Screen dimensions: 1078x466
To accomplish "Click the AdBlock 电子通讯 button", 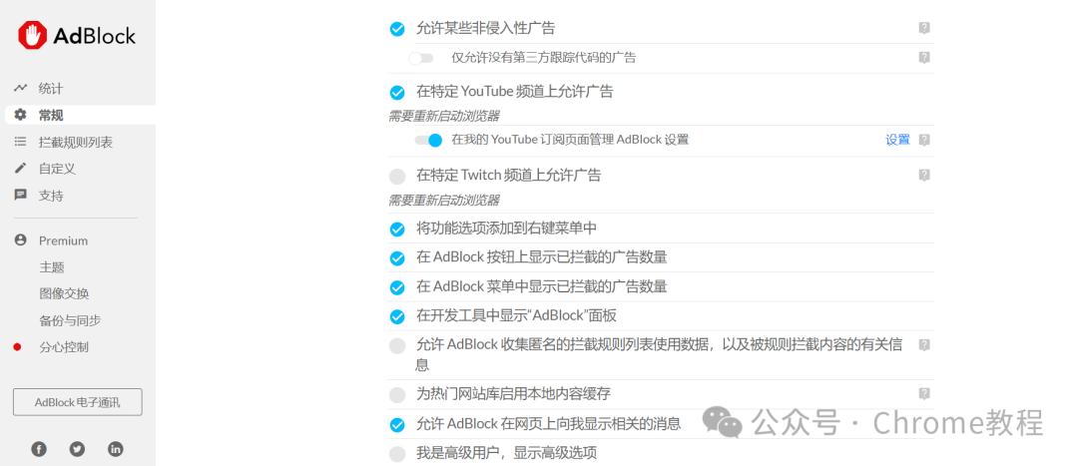I will (x=78, y=403).
